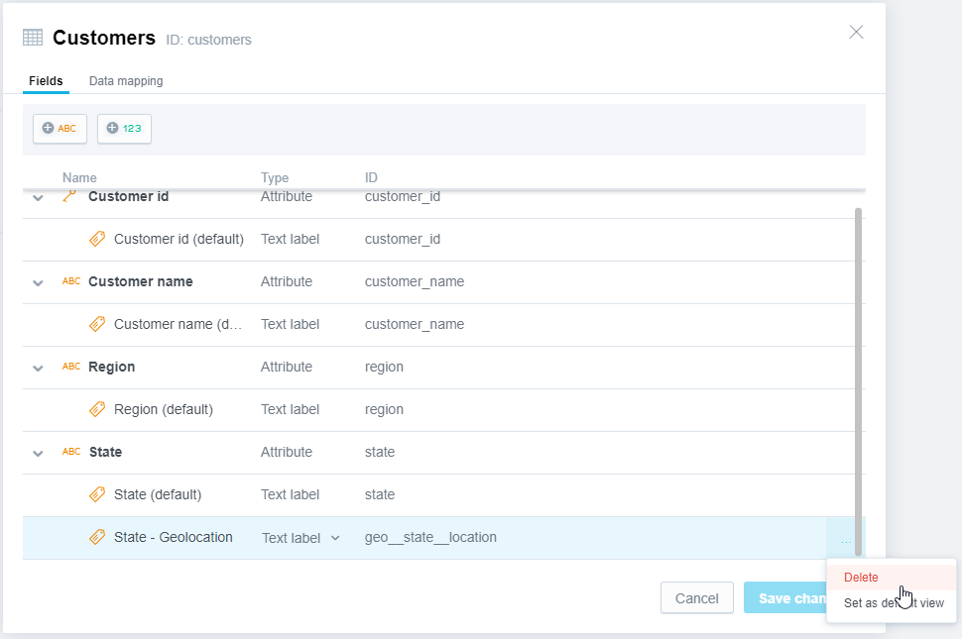Collapse the Region attribute group
The height and width of the screenshot is (639, 962).
pyautogui.click(x=38, y=367)
